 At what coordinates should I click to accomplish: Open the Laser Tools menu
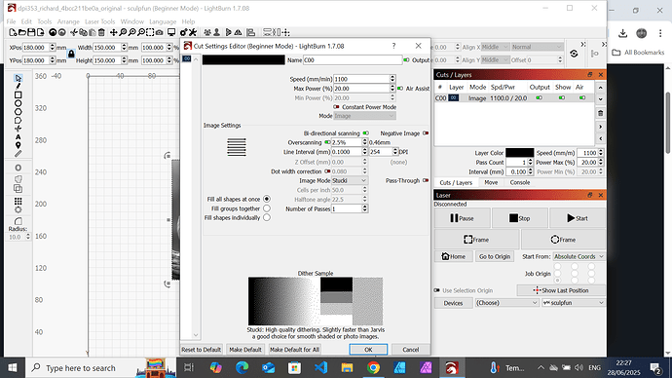pos(100,21)
